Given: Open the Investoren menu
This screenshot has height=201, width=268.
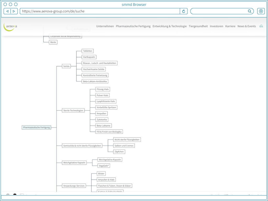Looking at the screenshot, I should click(216, 26).
